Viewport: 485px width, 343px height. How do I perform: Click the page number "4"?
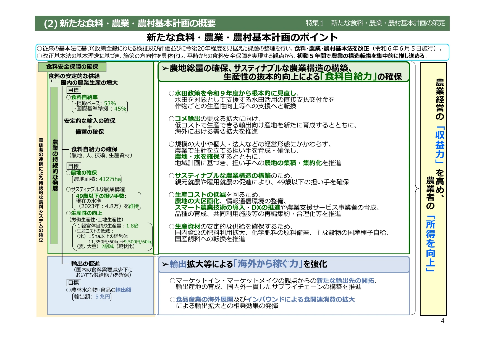pyautogui.click(x=443, y=321)
